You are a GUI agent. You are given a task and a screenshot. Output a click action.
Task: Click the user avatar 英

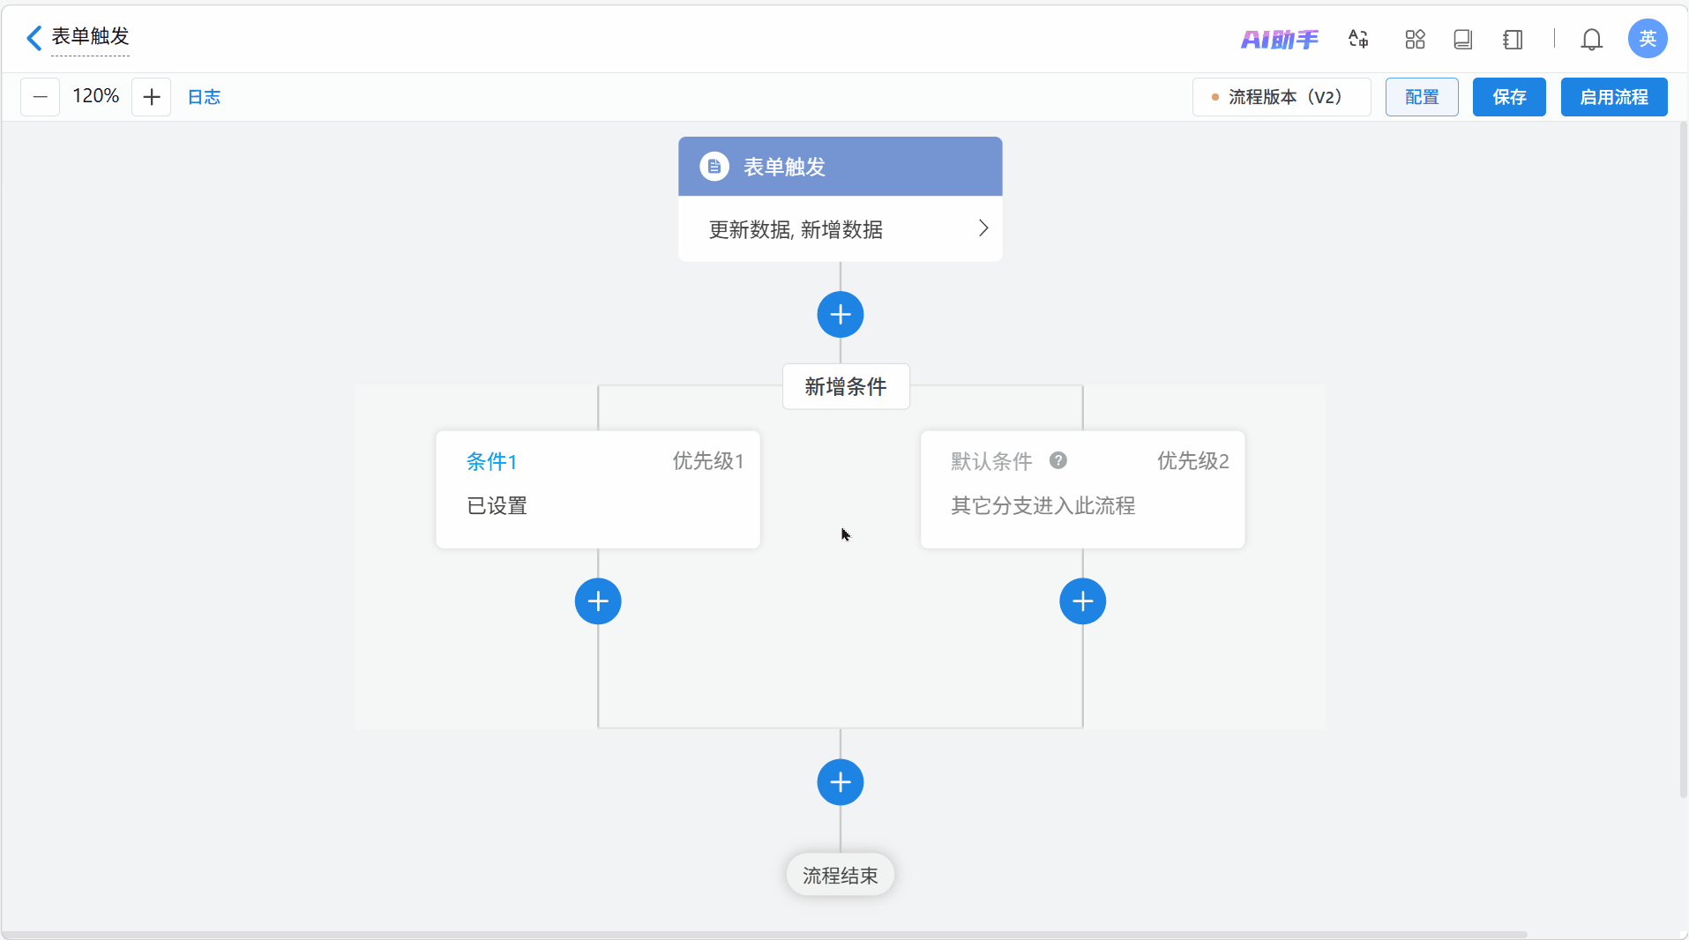click(x=1647, y=39)
